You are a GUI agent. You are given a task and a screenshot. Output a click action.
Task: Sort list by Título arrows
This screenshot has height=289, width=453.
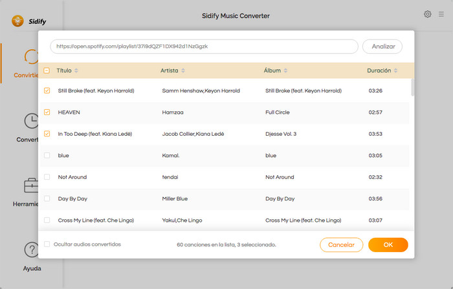(x=76, y=70)
